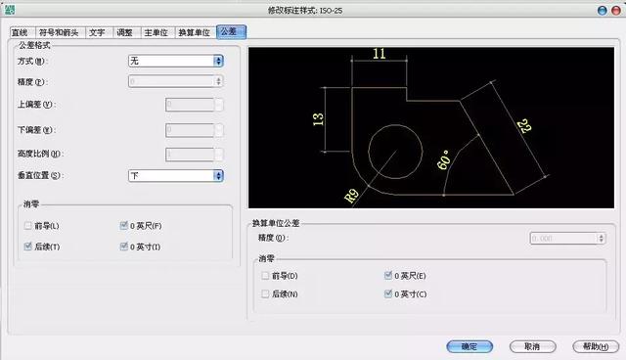This screenshot has width=626, height=360.
Task: Open the 精度 precision dropdown in 公差格式
Action: tap(176, 81)
